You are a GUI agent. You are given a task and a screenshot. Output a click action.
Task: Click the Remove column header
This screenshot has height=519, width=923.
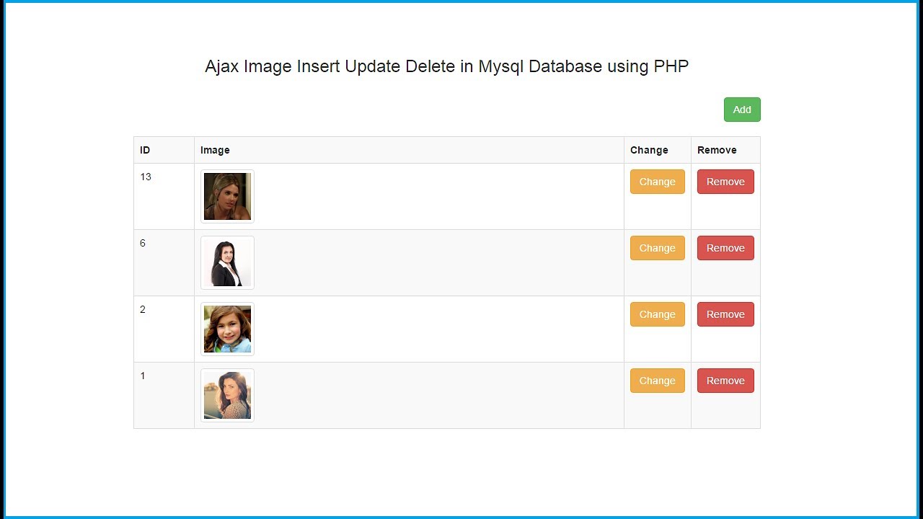717,150
